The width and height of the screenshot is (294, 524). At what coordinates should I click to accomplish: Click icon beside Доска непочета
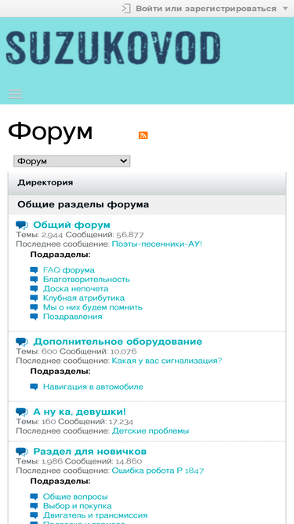click(34, 289)
